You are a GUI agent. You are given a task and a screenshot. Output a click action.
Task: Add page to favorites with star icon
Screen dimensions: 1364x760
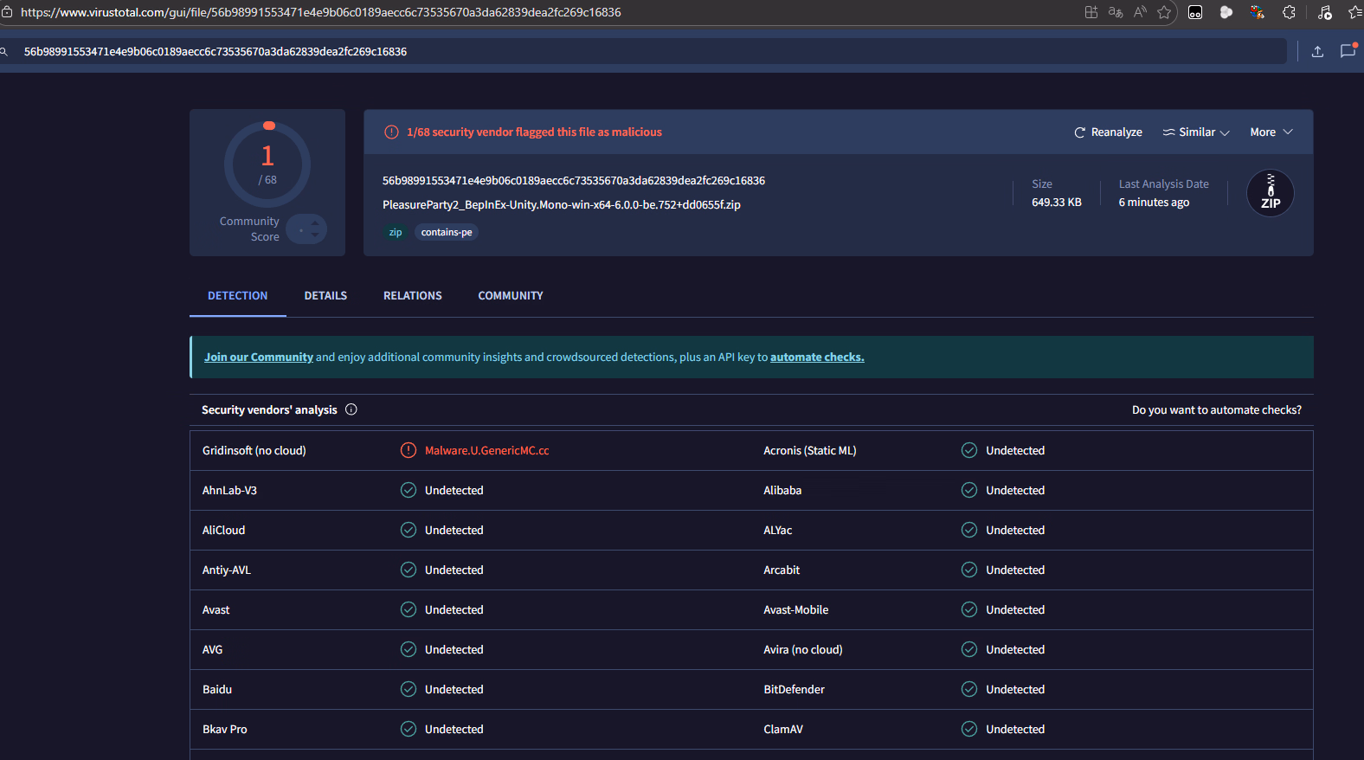tap(1164, 12)
